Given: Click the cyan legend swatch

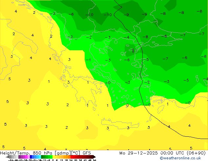Looking at the screenshot, I should (x=40, y=157).
